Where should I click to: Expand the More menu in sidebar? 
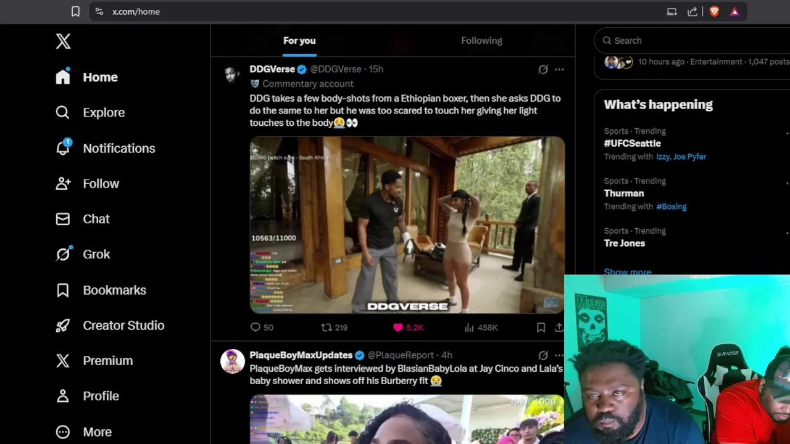click(84, 432)
